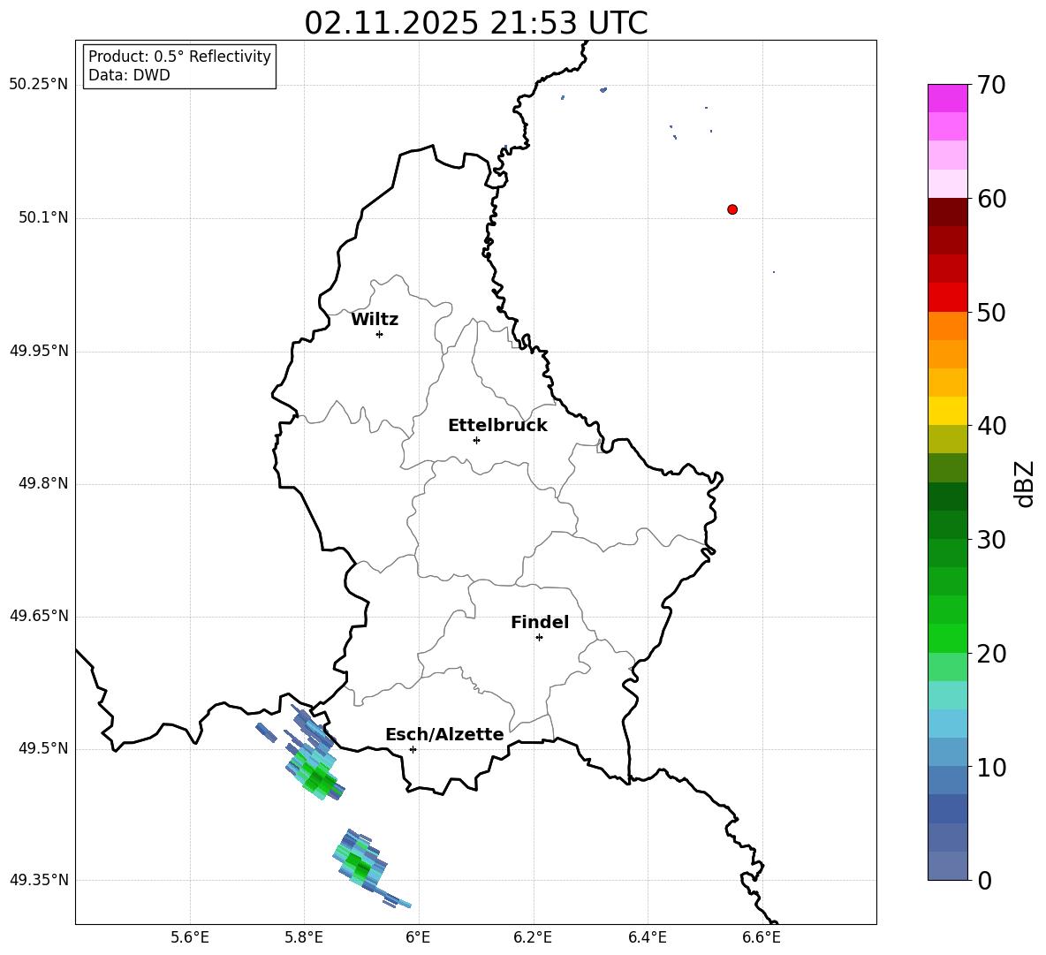This screenshot has height=955, width=1046.
Task: Click latitude label 50.25°N
Action: point(39,85)
